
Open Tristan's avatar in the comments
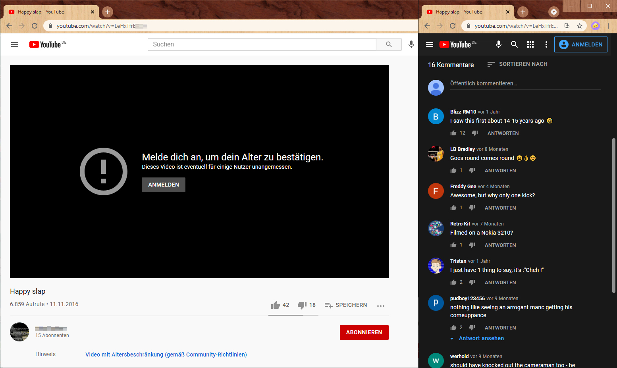click(x=436, y=266)
